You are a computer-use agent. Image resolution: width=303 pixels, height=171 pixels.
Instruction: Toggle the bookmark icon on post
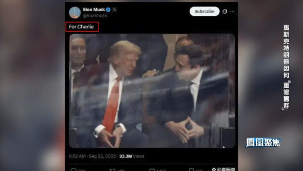coord(191,170)
